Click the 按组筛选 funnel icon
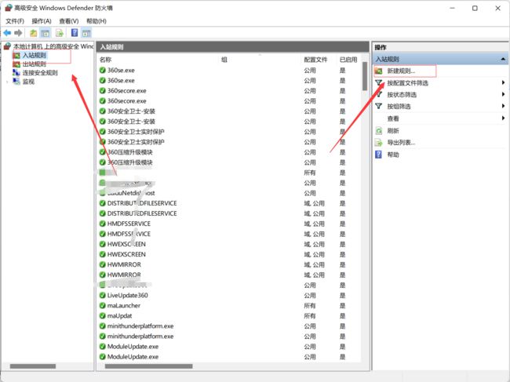510x382 pixels. pyautogui.click(x=378, y=107)
